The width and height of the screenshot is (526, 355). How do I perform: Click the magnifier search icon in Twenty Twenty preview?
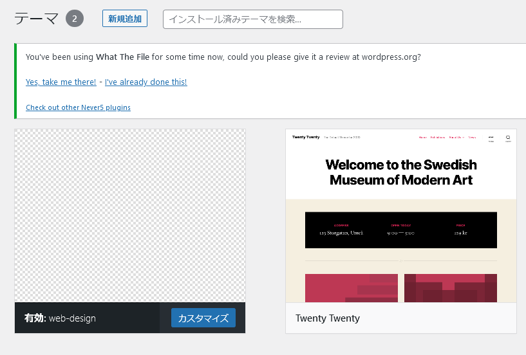click(508, 138)
